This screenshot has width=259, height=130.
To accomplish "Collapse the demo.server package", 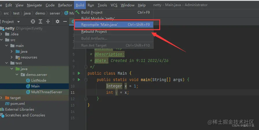I will (17, 75).
